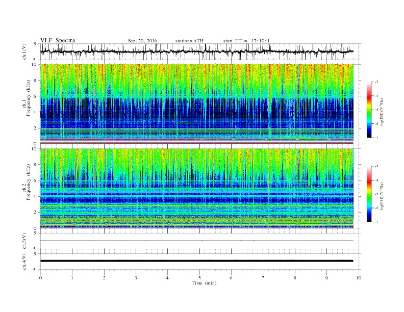Click the ch.2 color bar log(PSD) label
Image resolution: width=404 pixels, height=312 pixels.
[x=382, y=196]
